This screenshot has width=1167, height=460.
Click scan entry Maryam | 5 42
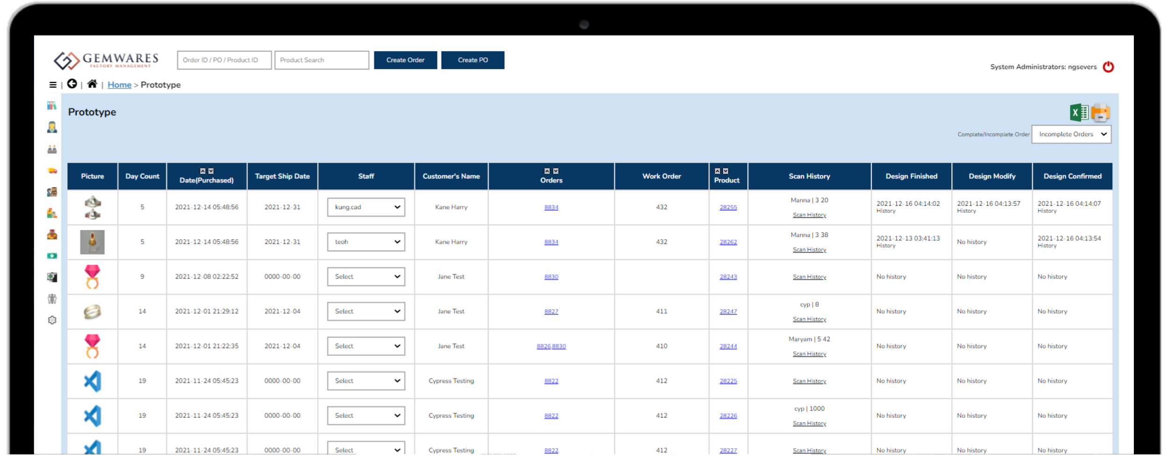[x=809, y=340]
